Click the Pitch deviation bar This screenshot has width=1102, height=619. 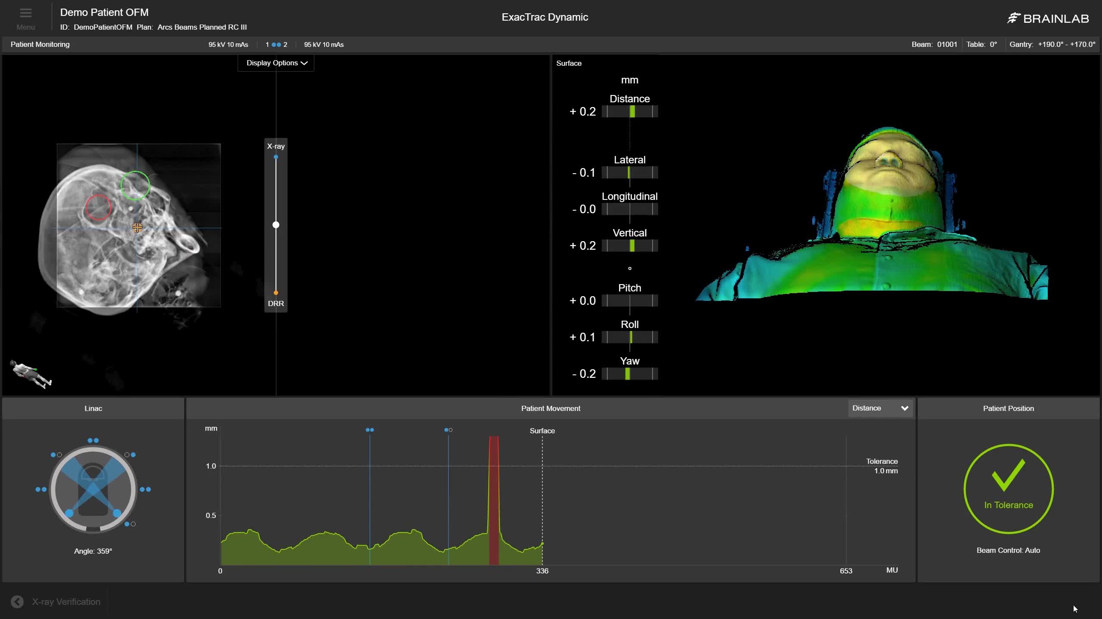coord(630,300)
